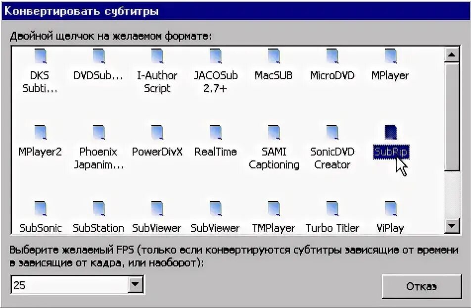Click the Отказ cancel button

[x=422, y=286]
